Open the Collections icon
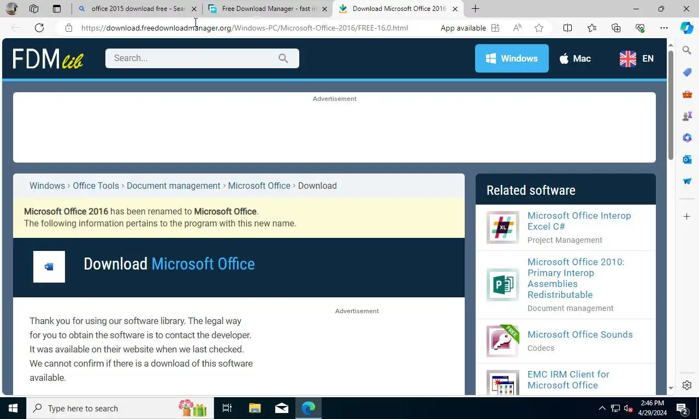The image size is (699, 419). pos(616,28)
